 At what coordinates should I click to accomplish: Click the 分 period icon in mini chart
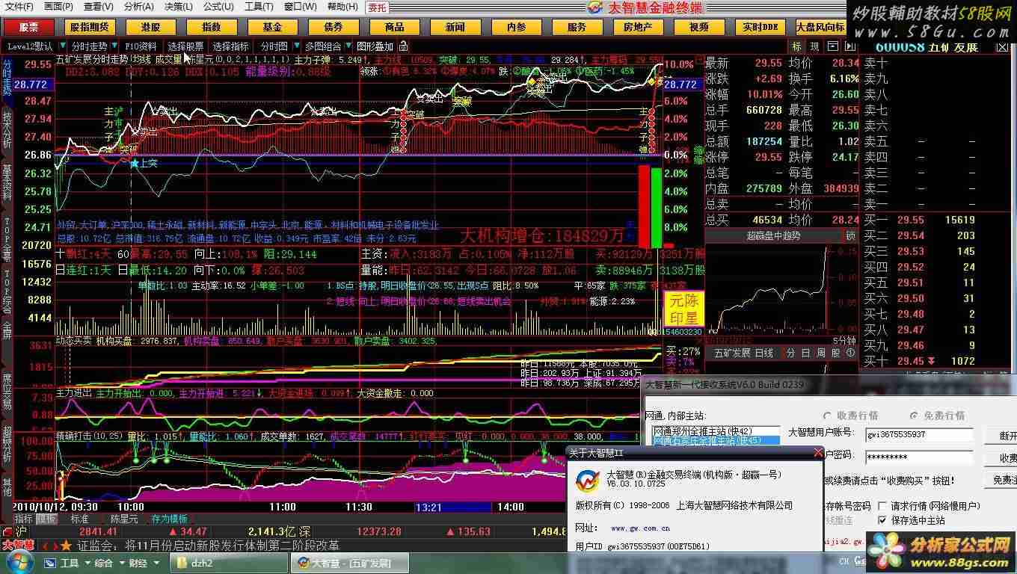tap(790, 353)
